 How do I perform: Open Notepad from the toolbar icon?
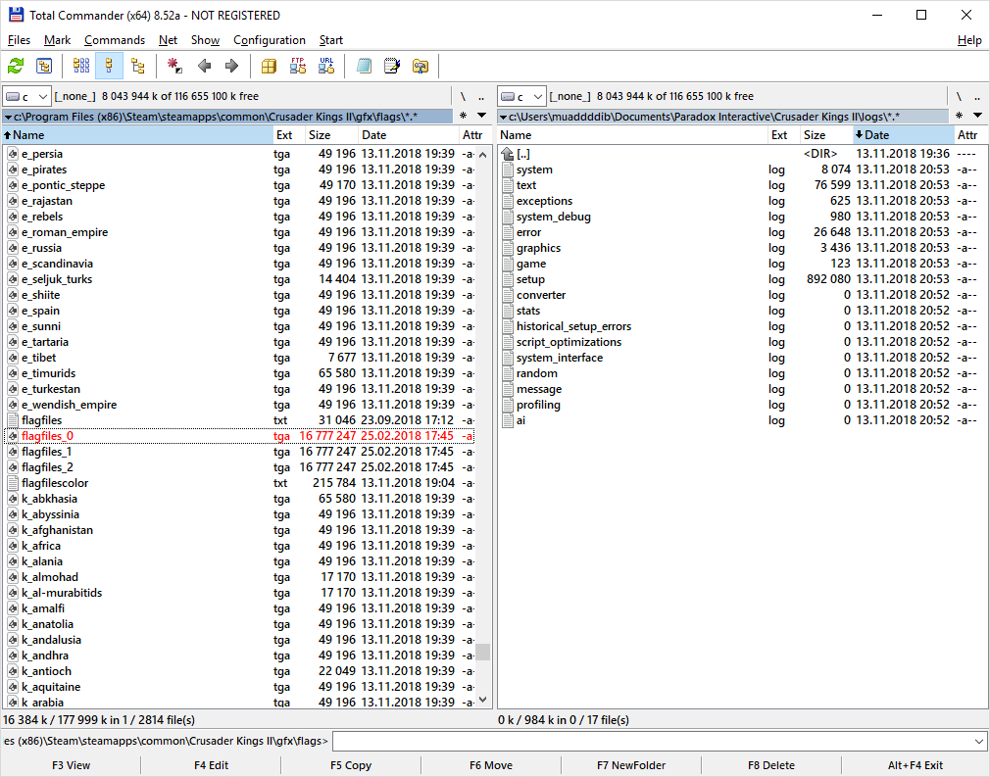392,66
